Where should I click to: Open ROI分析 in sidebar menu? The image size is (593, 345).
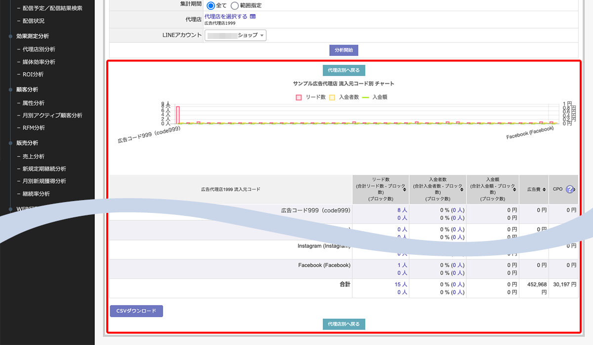(33, 74)
